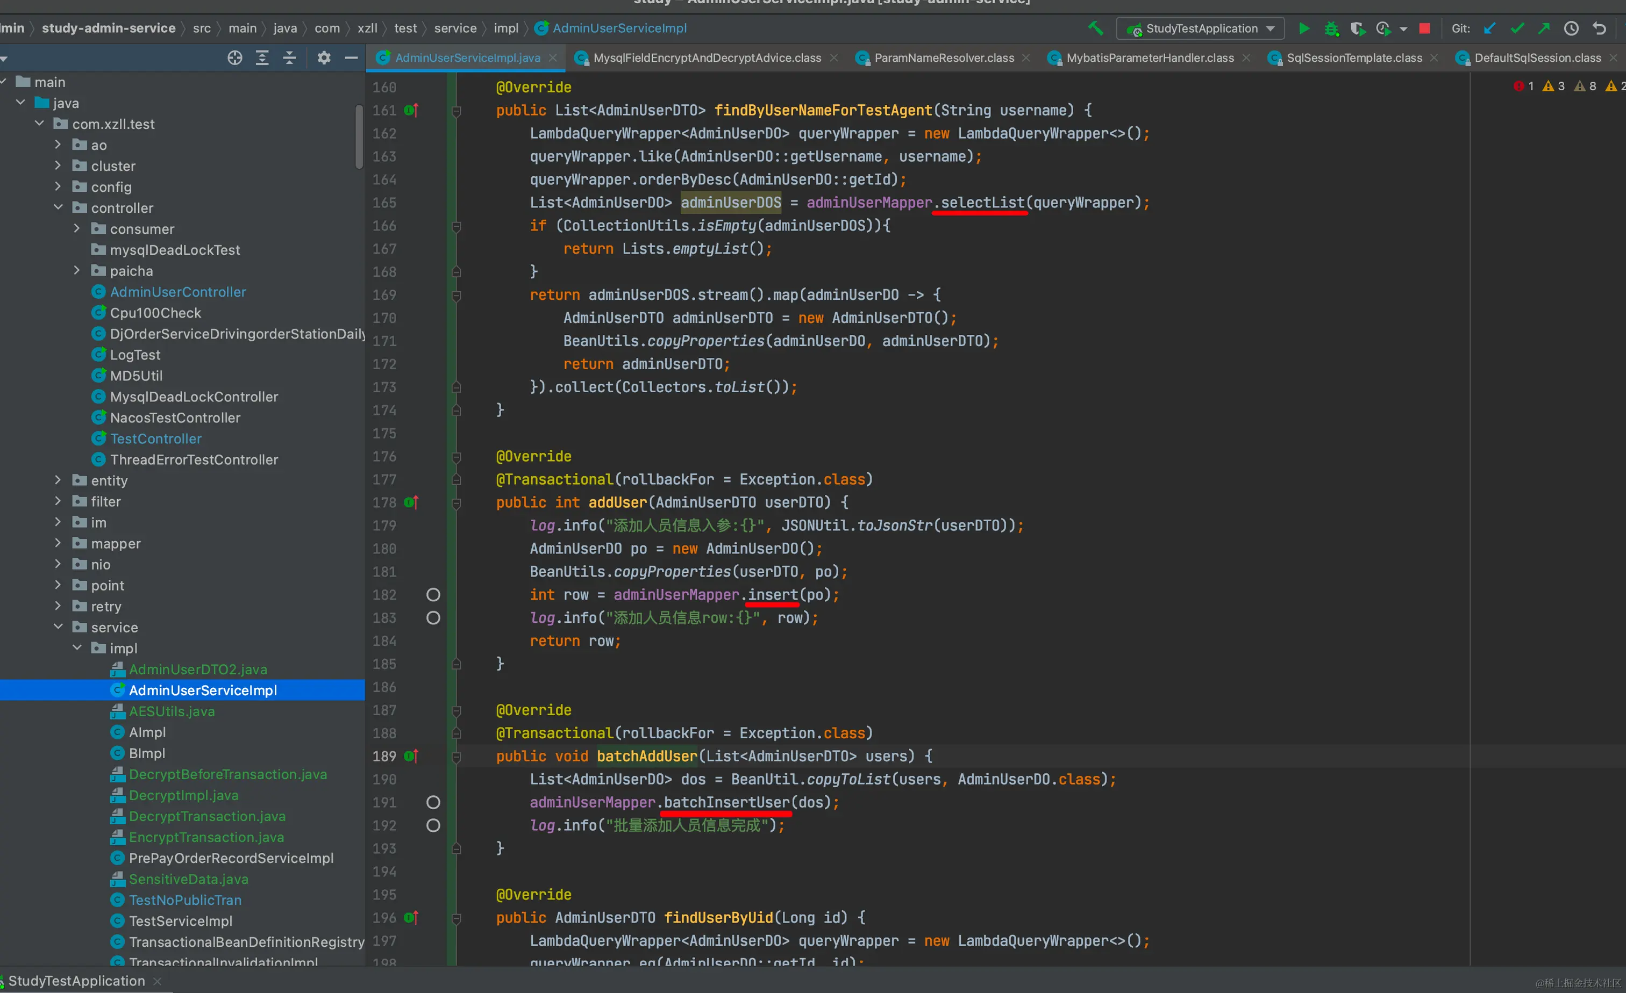Close AdminUserServiceImpl.java tab
Viewport: 1626px width, 993px height.
(x=553, y=58)
